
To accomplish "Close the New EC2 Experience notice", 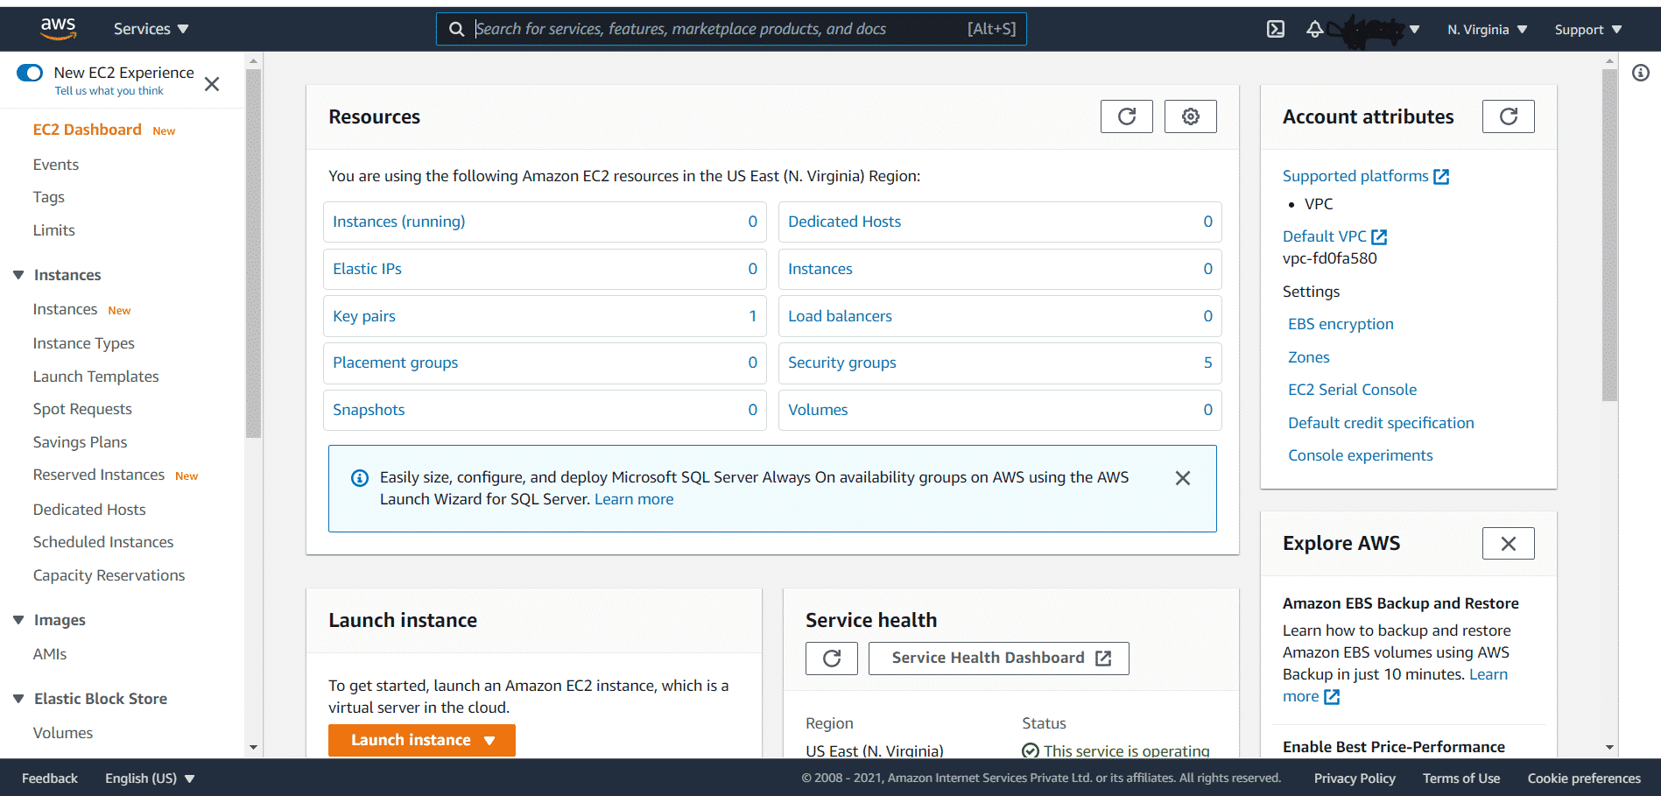I will (x=212, y=84).
